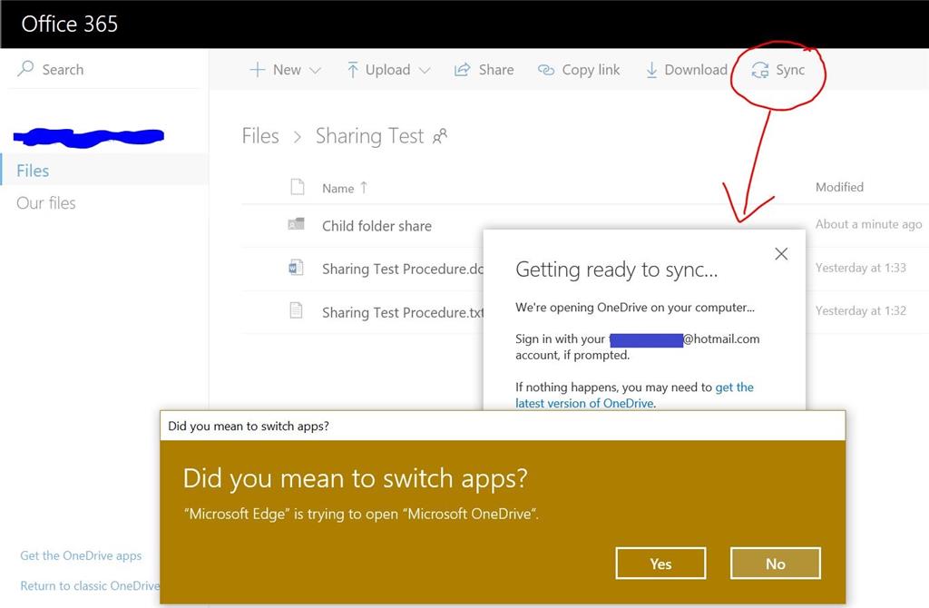Click the shared people icon beside Sharing Test

[x=440, y=136]
